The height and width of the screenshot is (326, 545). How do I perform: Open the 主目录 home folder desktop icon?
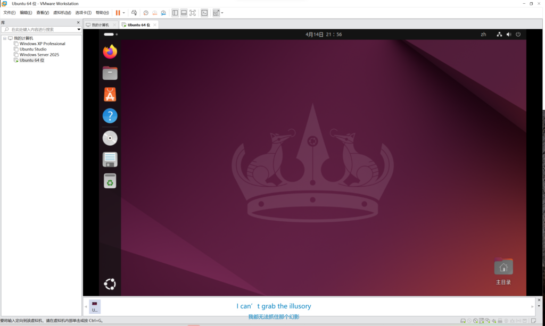click(503, 271)
